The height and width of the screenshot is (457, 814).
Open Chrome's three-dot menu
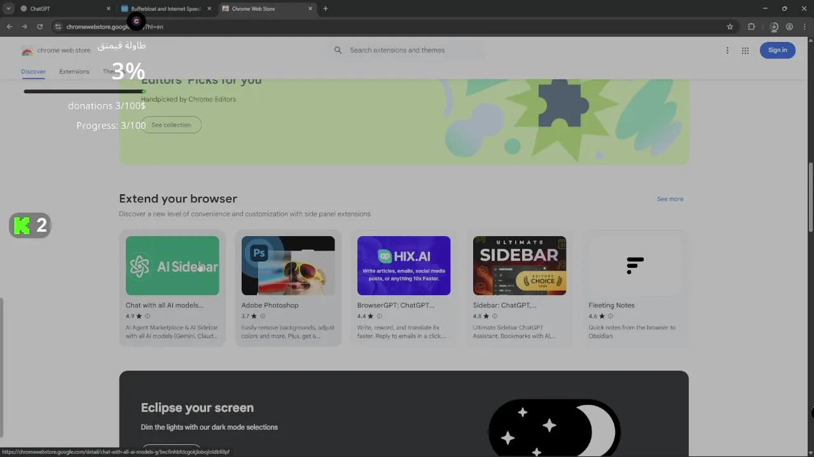[804, 27]
